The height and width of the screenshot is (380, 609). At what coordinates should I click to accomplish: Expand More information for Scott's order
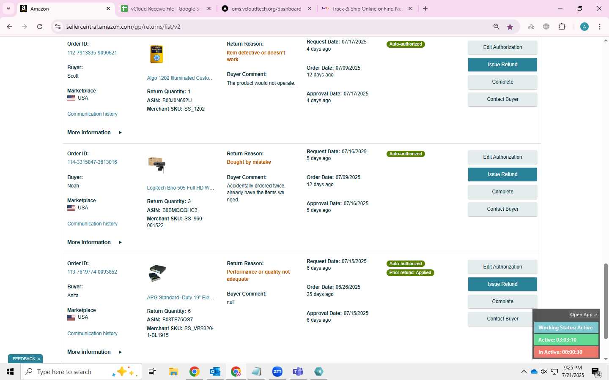[94, 133]
